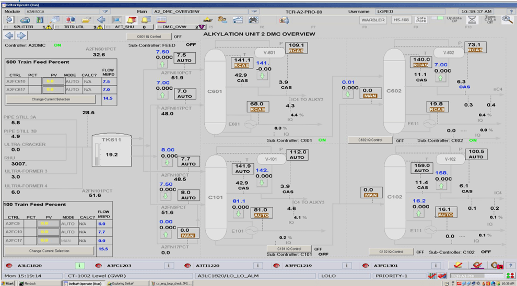Click the up arrow below C102's 16.2 setpoint

tap(418, 213)
